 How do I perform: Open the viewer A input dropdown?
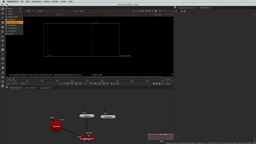pyautogui.click(x=79, y=11)
